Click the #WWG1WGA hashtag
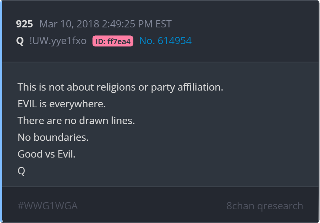This screenshot has width=320, height=223. (48, 206)
